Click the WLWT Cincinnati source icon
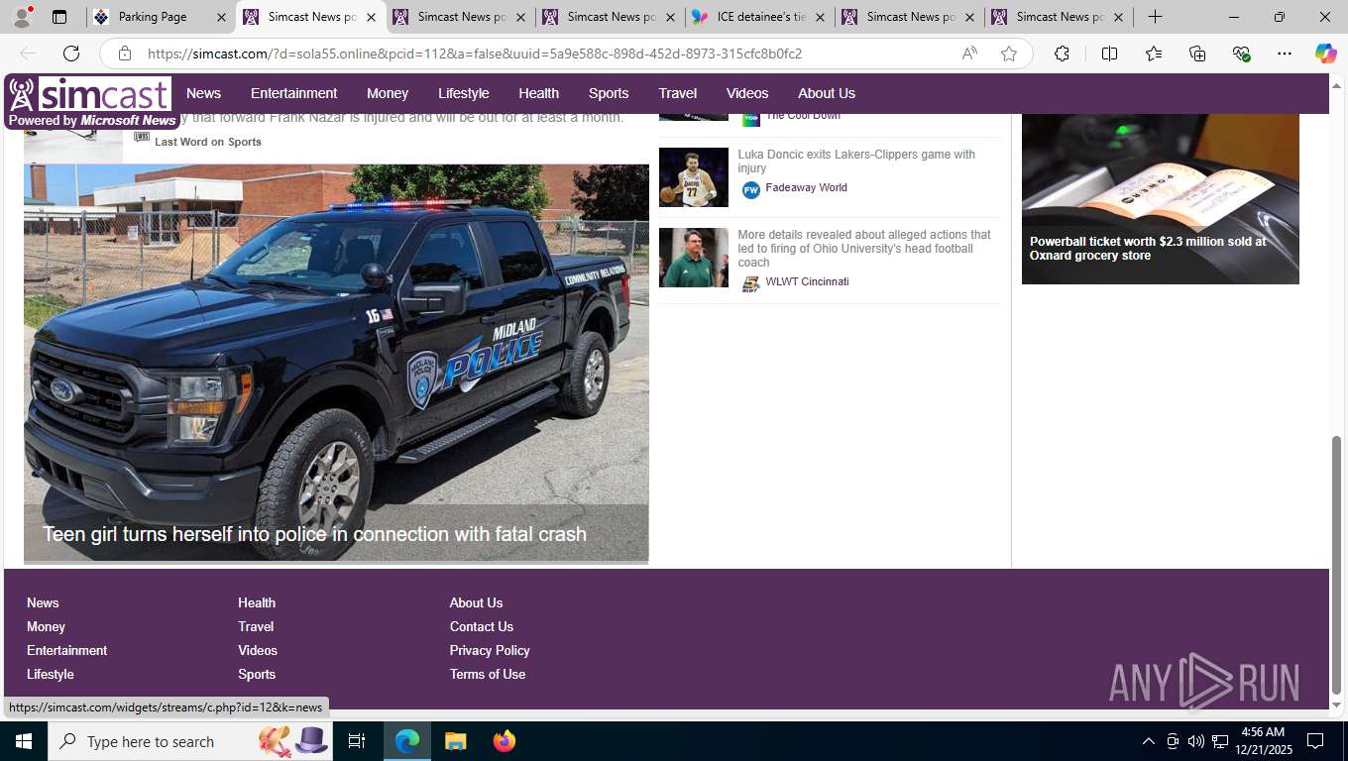The height and width of the screenshot is (761, 1348). coord(751,283)
